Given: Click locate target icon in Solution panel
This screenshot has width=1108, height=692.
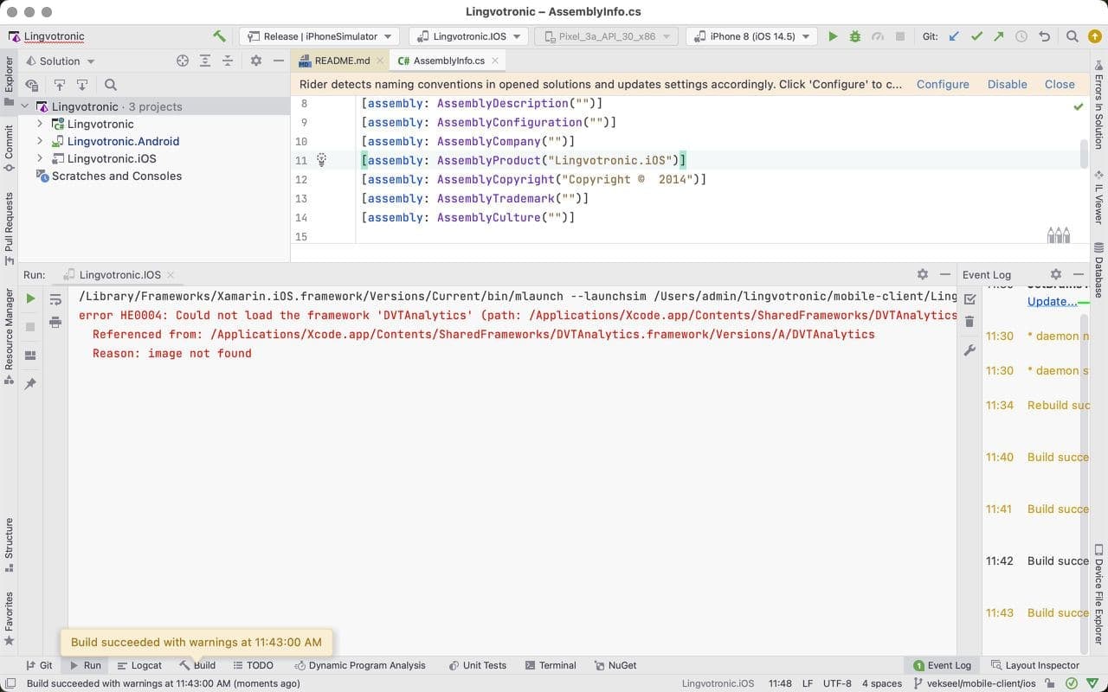Looking at the screenshot, I should click(x=183, y=61).
